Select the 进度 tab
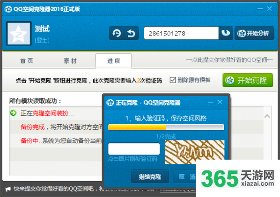 tap(114, 61)
